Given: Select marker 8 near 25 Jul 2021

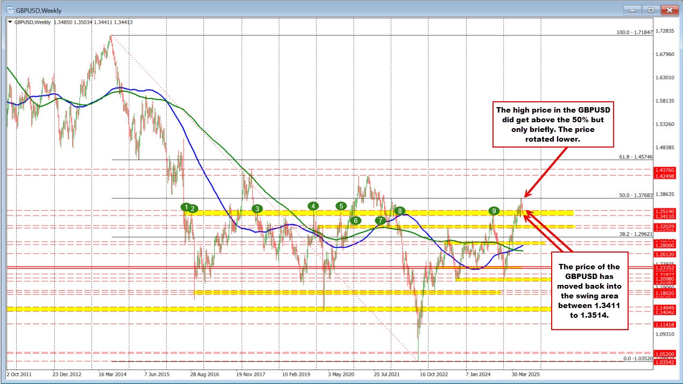Looking at the screenshot, I should tap(399, 212).
